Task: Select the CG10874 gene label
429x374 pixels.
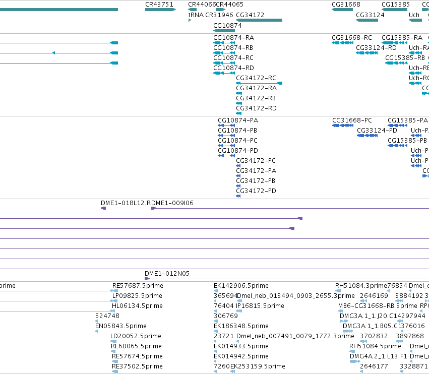Action: tap(227, 26)
